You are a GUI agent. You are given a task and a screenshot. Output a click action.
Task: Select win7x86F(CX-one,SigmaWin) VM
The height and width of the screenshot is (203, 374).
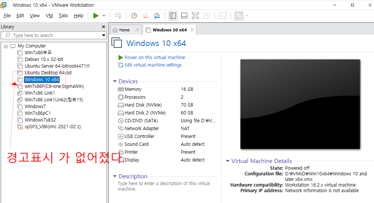(x=54, y=86)
